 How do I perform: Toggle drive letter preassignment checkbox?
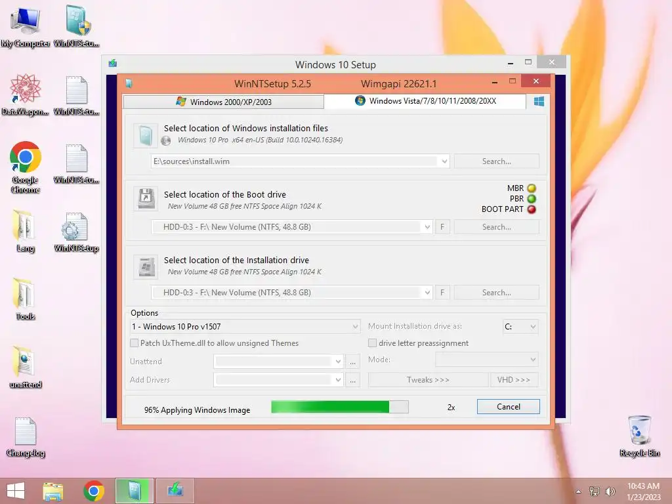pos(372,343)
